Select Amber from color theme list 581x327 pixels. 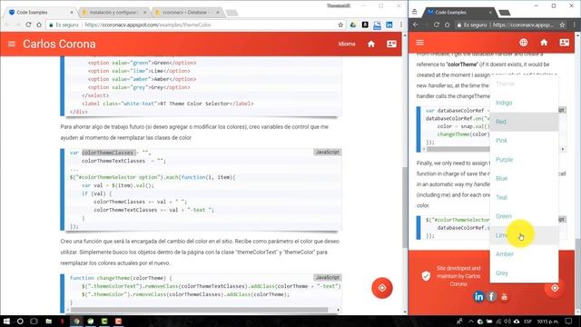coord(524,254)
